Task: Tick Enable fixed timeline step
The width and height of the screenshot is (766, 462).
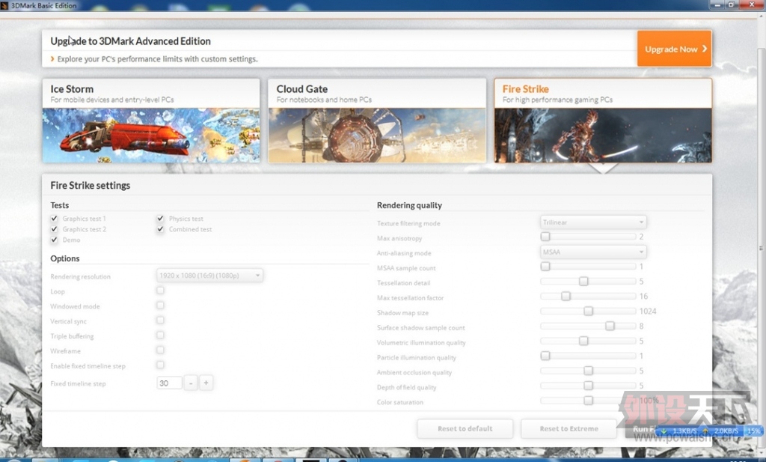Action: click(160, 365)
